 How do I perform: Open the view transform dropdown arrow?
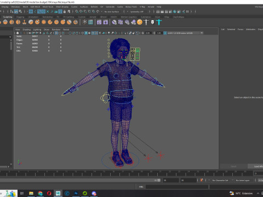(202, 33)
